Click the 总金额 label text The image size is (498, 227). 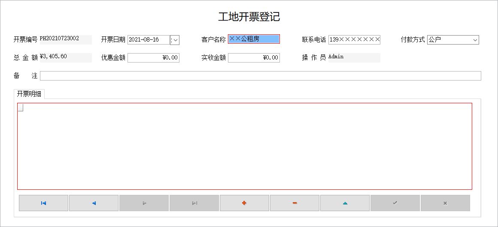[x=25, y=58]
